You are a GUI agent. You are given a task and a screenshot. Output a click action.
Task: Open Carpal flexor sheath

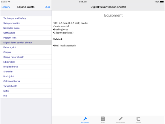coord(26,57)
